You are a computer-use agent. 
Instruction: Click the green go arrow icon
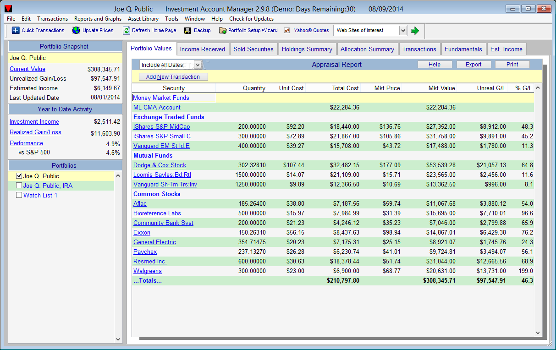point(415,30)
